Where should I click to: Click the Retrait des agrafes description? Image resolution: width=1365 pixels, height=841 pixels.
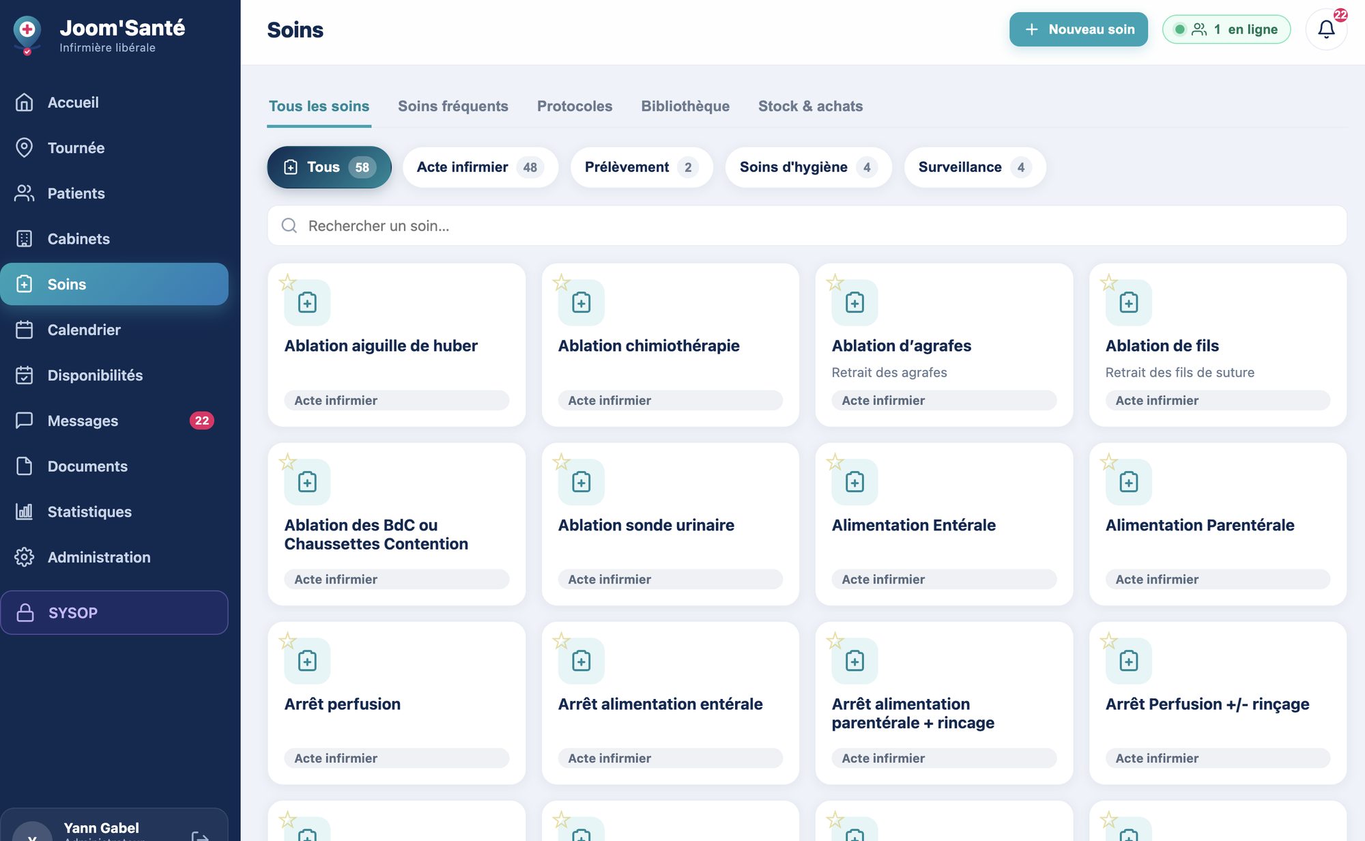[889, 373]
